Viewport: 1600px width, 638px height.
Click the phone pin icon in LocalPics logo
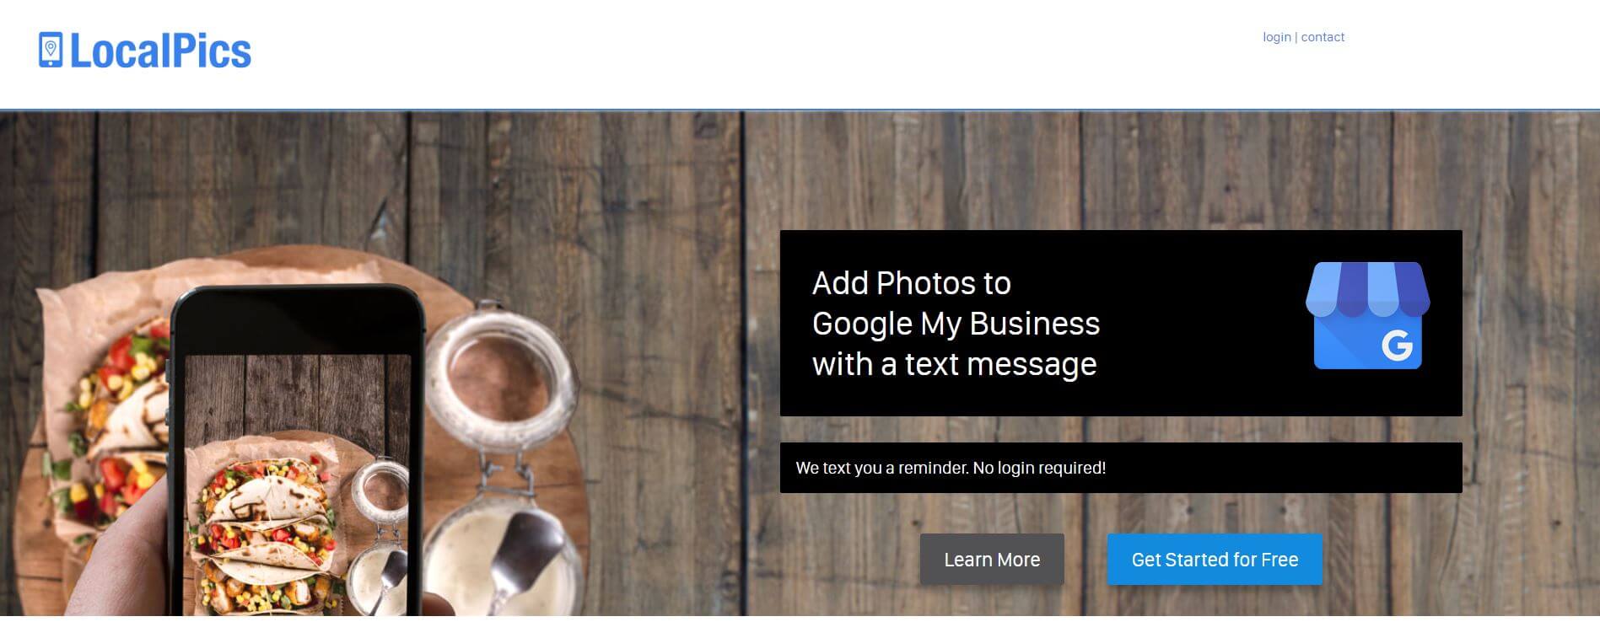coord(51,50)
